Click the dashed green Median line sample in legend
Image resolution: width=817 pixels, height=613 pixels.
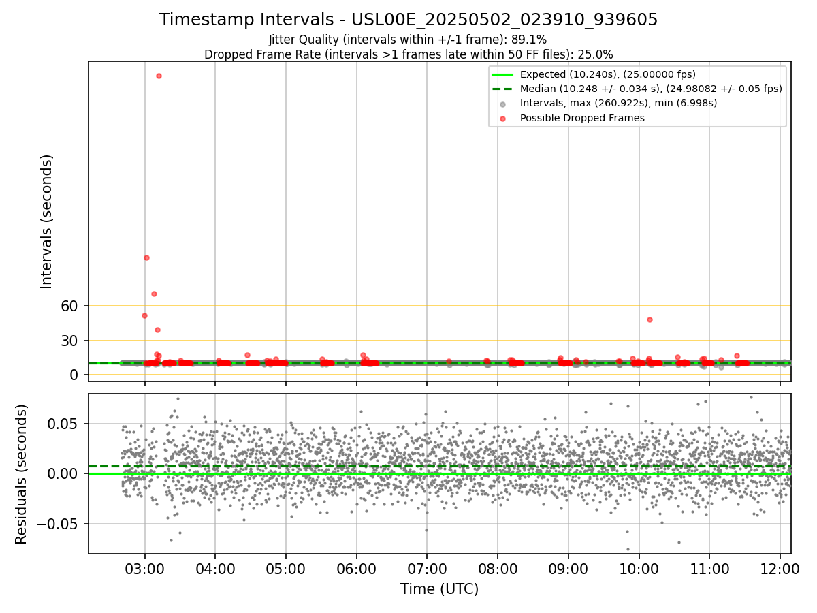502,89
